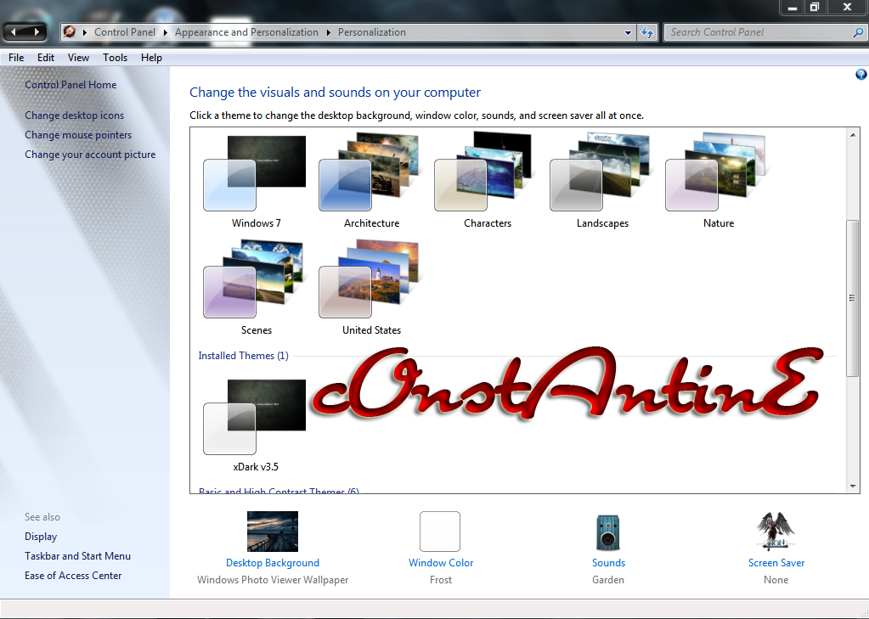Open Ease of Access Center link
This screenshot has height=619, width=869.
pyautogui.click(x=72, y=575)
